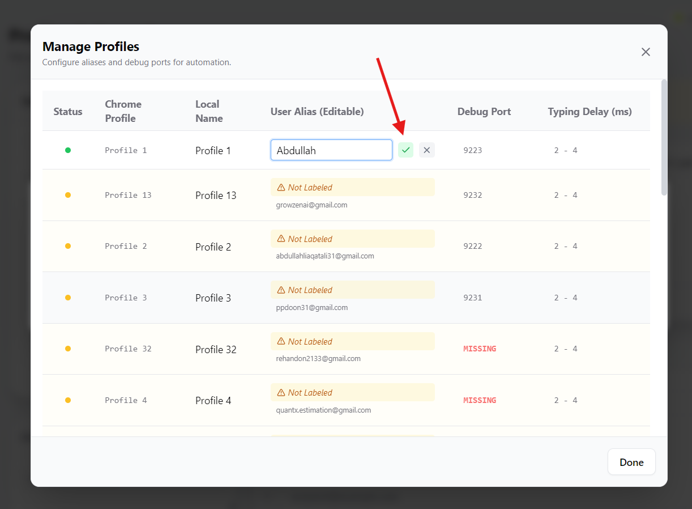Click the warning icon in Profile 2 alias
692x509 pixels.
click(281, 239)
